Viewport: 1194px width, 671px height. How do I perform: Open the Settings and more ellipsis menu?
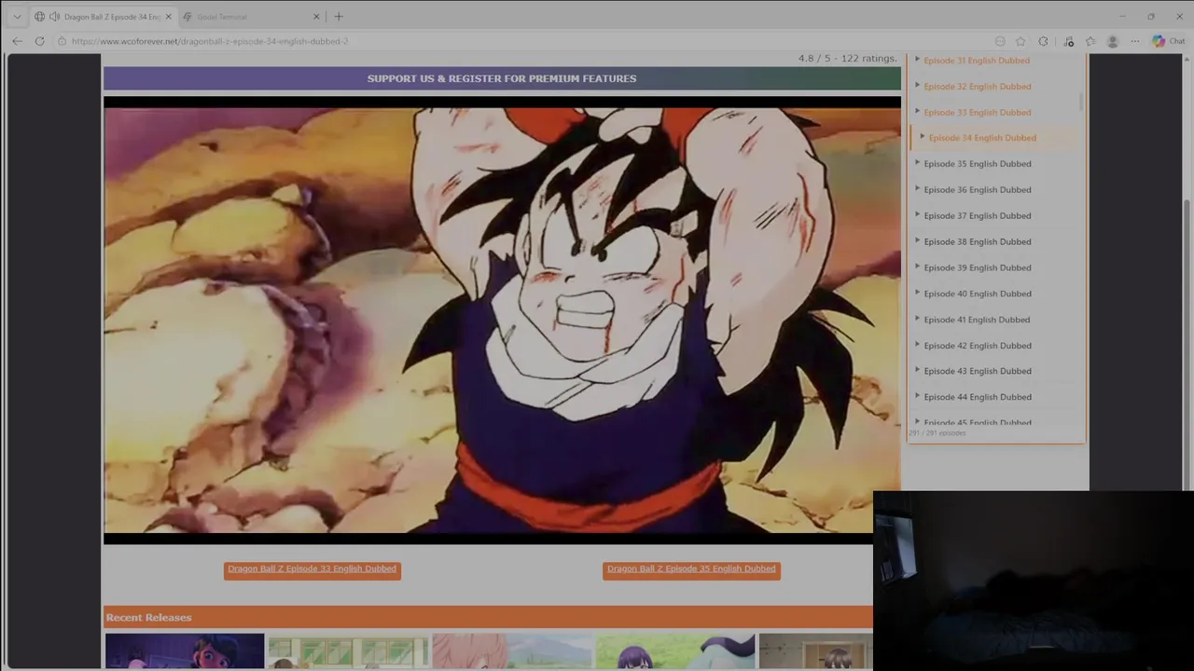click(x=1135, y=41)
